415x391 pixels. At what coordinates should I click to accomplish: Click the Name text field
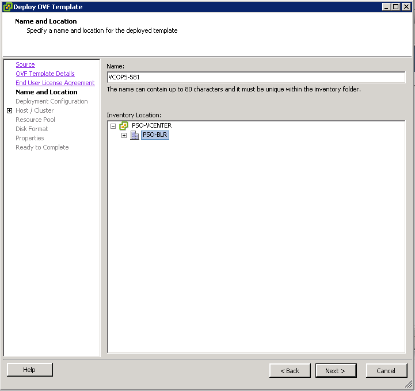256,77
